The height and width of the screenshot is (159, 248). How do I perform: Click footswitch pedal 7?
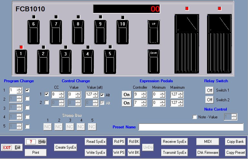pyautogui.click(x=56, y=32)
